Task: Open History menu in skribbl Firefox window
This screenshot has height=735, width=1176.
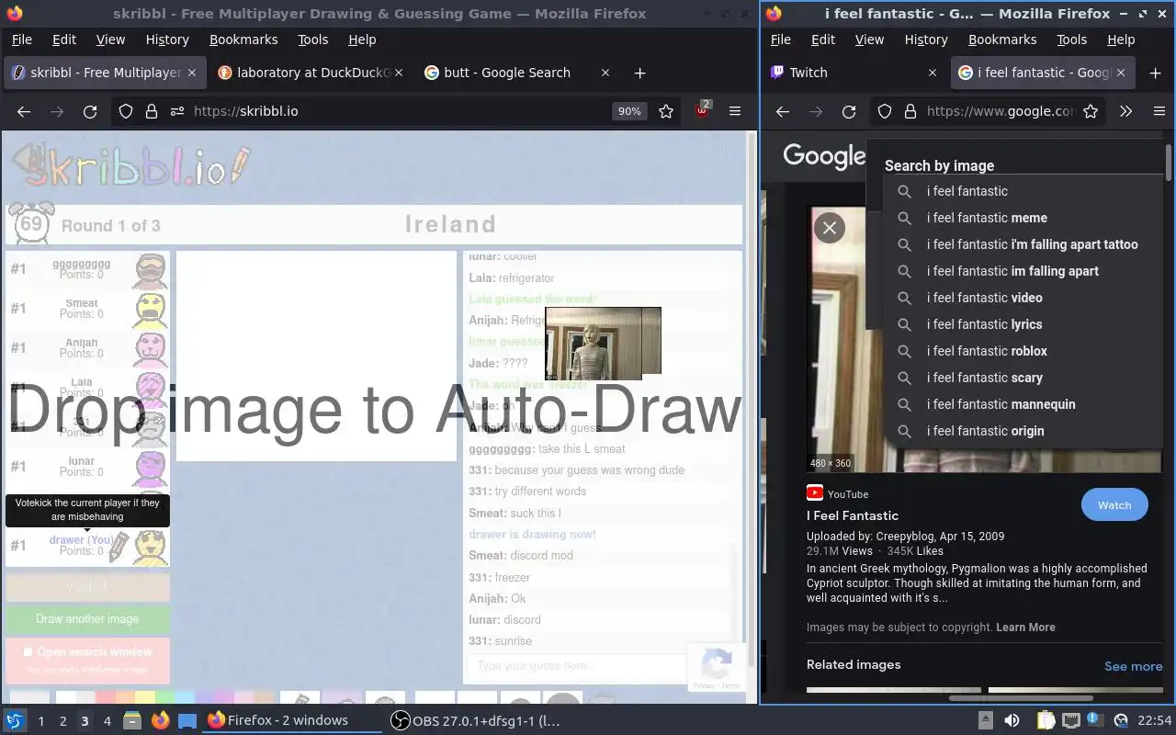Action: point(167,40)
